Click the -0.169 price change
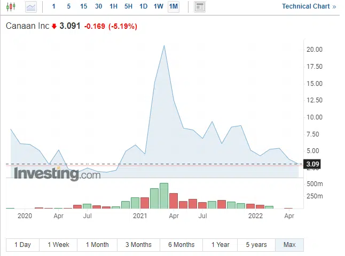Viewport: 345px width, 256px height. pyautogui.click(x=95, y=26)
